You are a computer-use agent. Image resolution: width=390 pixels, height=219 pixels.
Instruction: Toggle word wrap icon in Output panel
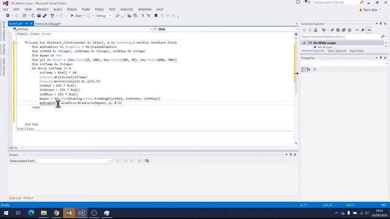point(147,161)
